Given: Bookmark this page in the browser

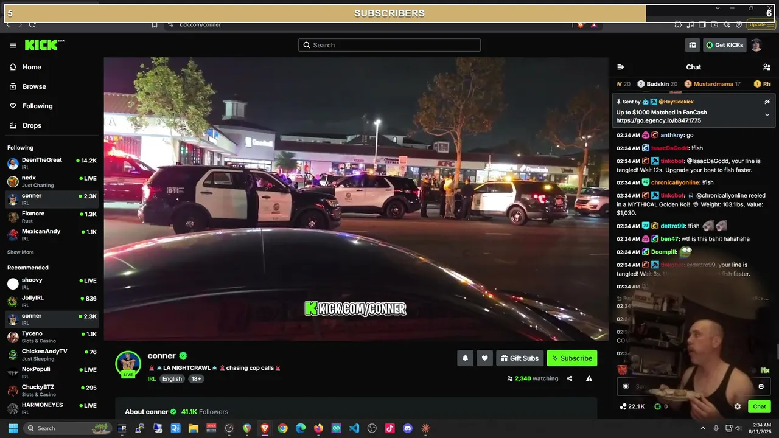Looking at the screenshot, I should 155,24.
